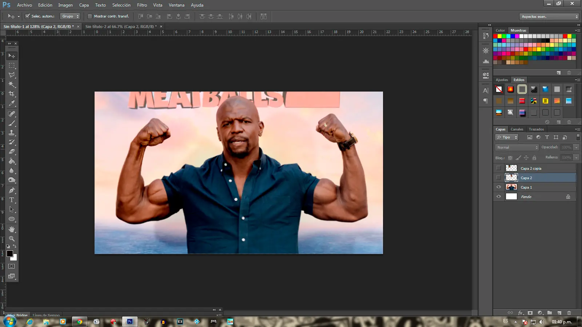Select the Path Selection tool
The width and height of the screenshot is (582, 327).
pos(12,209)
